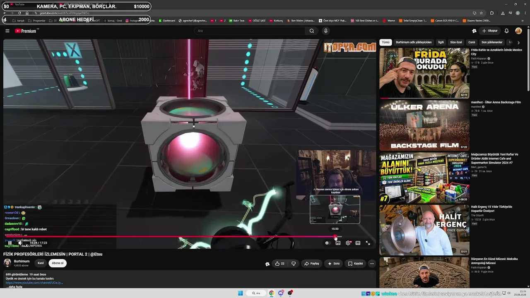Like the video with thumbs-up button
This screenshot has width=530, height=298.
279,264
